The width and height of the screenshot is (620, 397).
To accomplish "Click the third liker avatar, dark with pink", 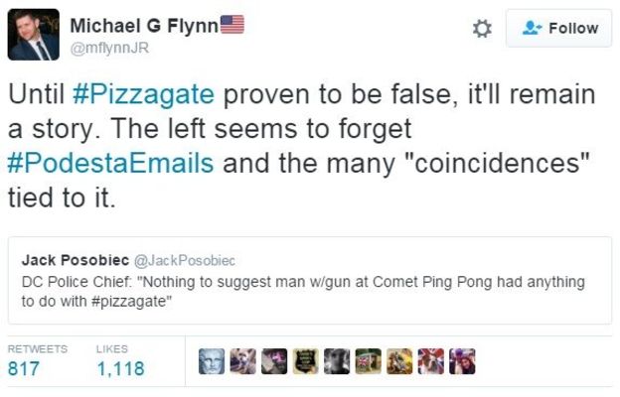I will pos(272,362).
